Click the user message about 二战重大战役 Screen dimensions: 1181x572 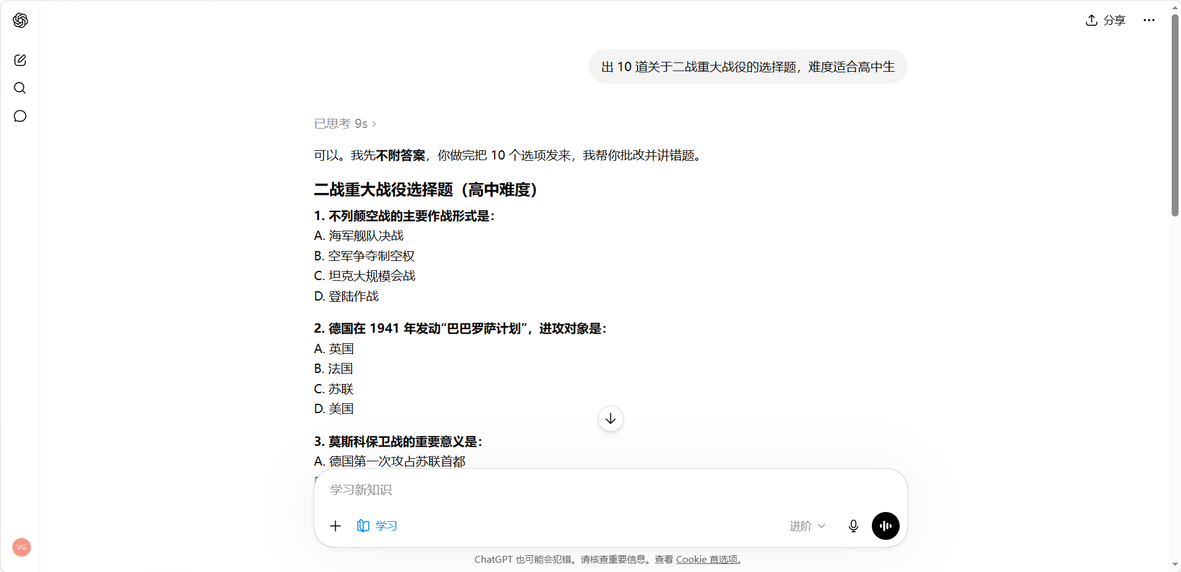[748, 67]
